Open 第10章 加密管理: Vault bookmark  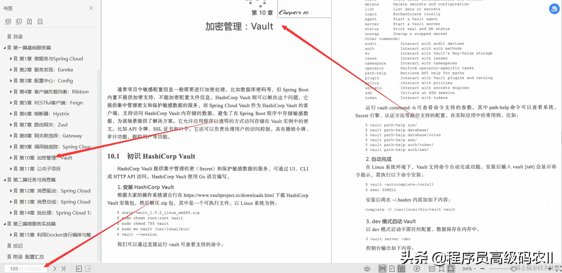click(46, 158)
